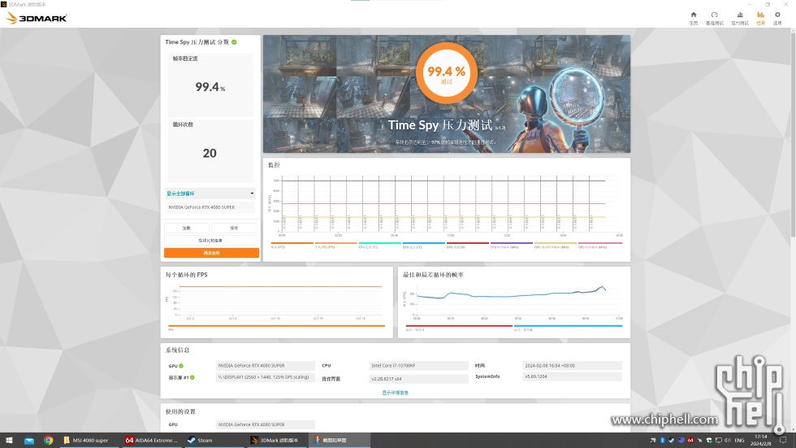Toggle the orange frame rate (FPS) legend
Screen dimensions: 796x448
(x=292, y=245)
